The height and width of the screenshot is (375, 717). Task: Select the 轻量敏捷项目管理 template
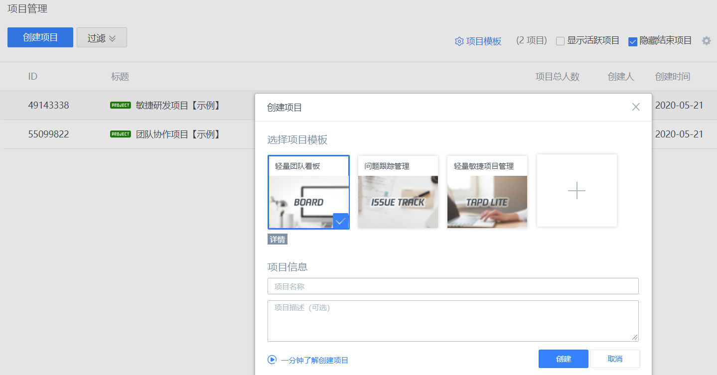click(x=487, y=192)
